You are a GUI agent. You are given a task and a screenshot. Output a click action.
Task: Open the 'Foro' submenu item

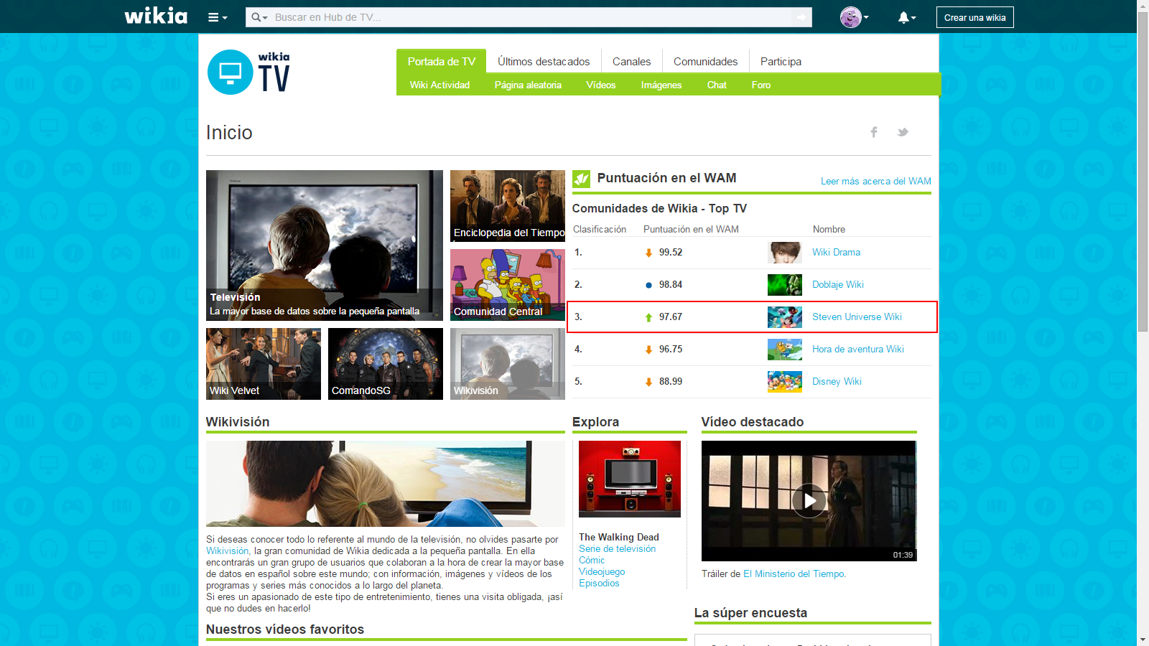coord(761,85)
